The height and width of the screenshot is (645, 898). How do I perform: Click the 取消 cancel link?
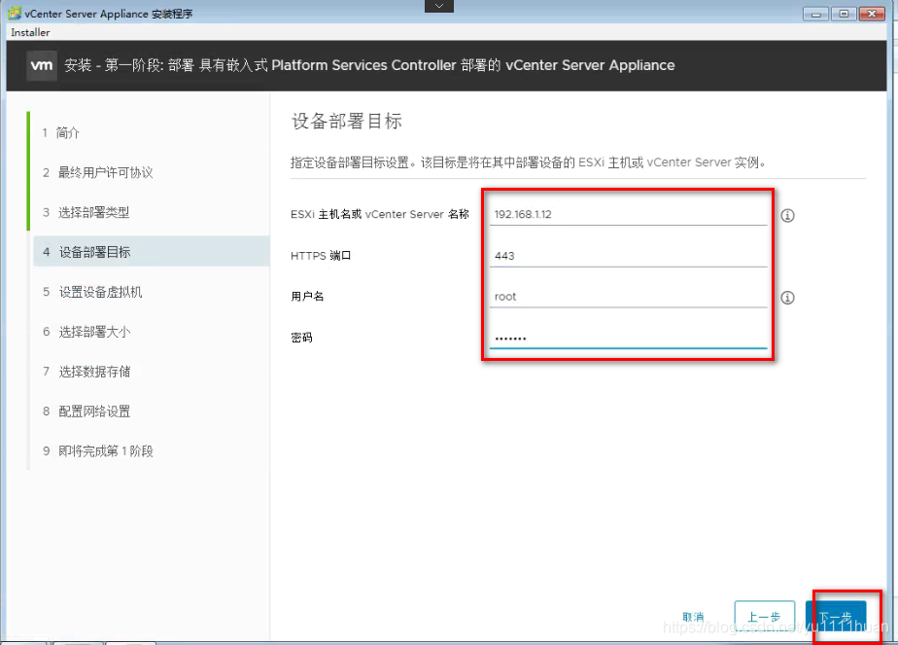pos(693,617)
